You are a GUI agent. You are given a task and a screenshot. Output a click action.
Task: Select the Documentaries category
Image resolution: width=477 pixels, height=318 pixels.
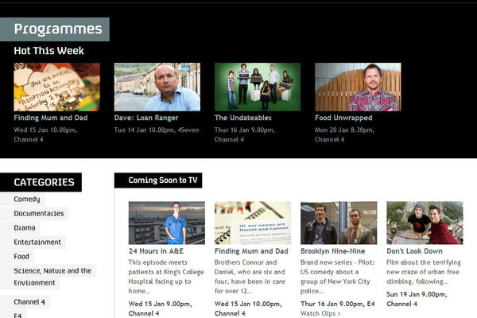click(39, 213)
